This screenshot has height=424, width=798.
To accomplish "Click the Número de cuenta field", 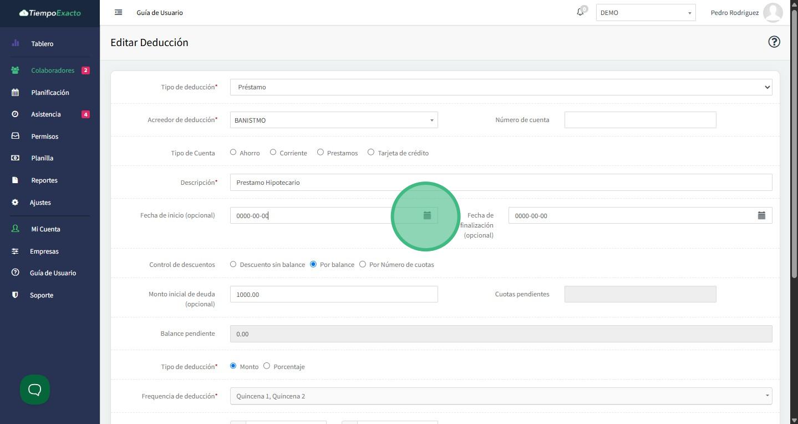I will tap(640, 120).
